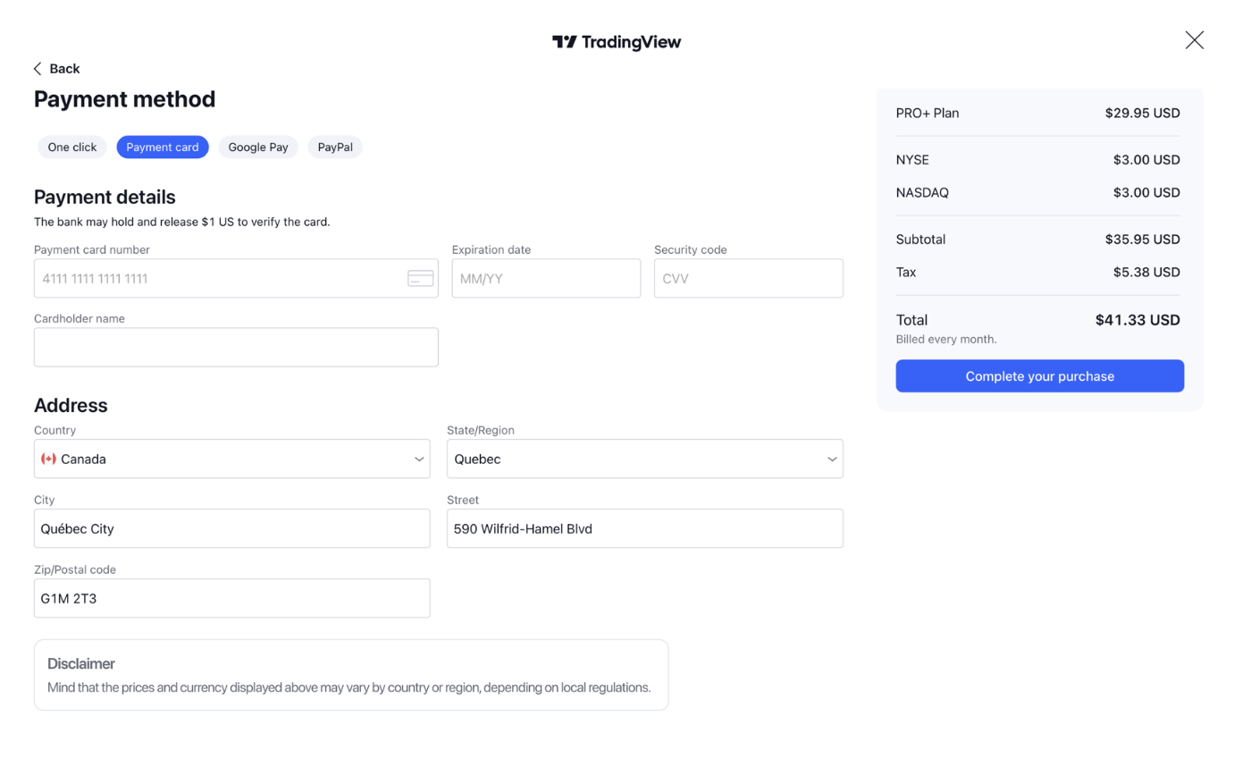
Task: Click the NASDAQ line item label
Action: coord(922,192)
